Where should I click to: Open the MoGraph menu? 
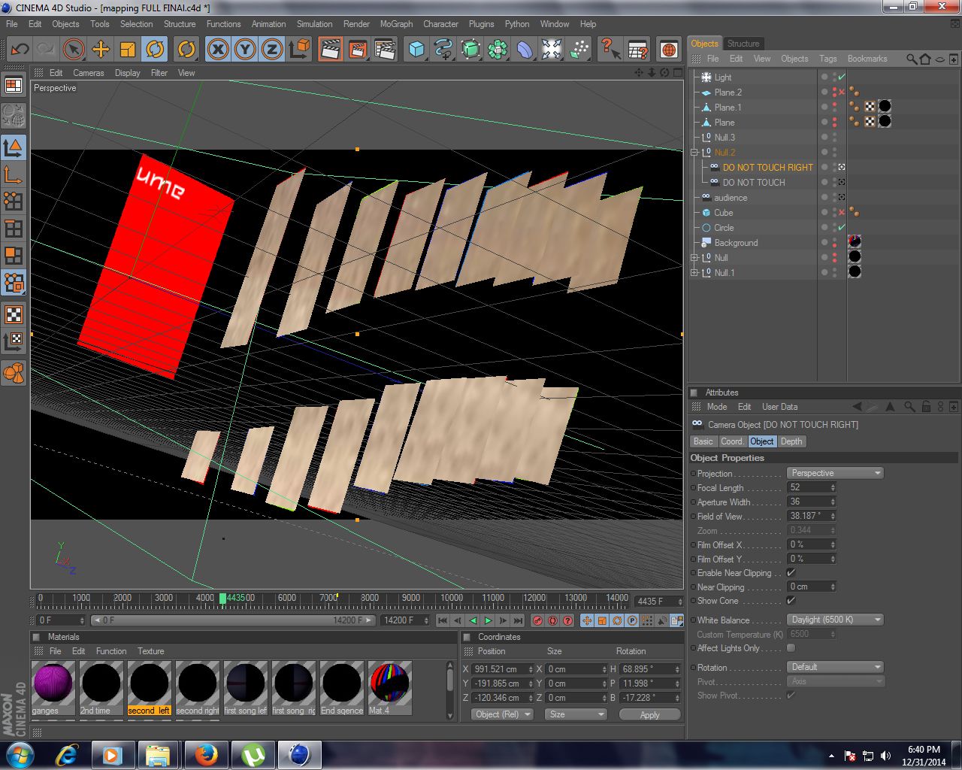396,23
